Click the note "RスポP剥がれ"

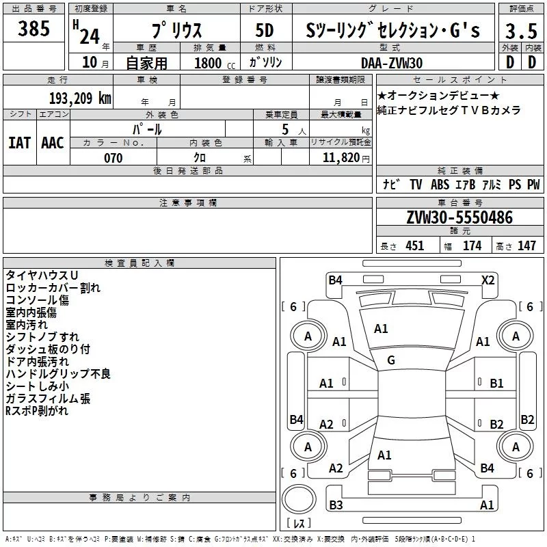point(37,411)
